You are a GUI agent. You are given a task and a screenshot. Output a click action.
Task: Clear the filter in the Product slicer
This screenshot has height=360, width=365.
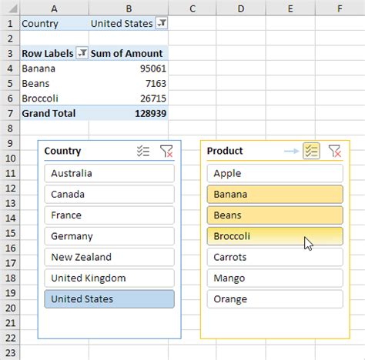pyautogui.click(x=335, y=151)
